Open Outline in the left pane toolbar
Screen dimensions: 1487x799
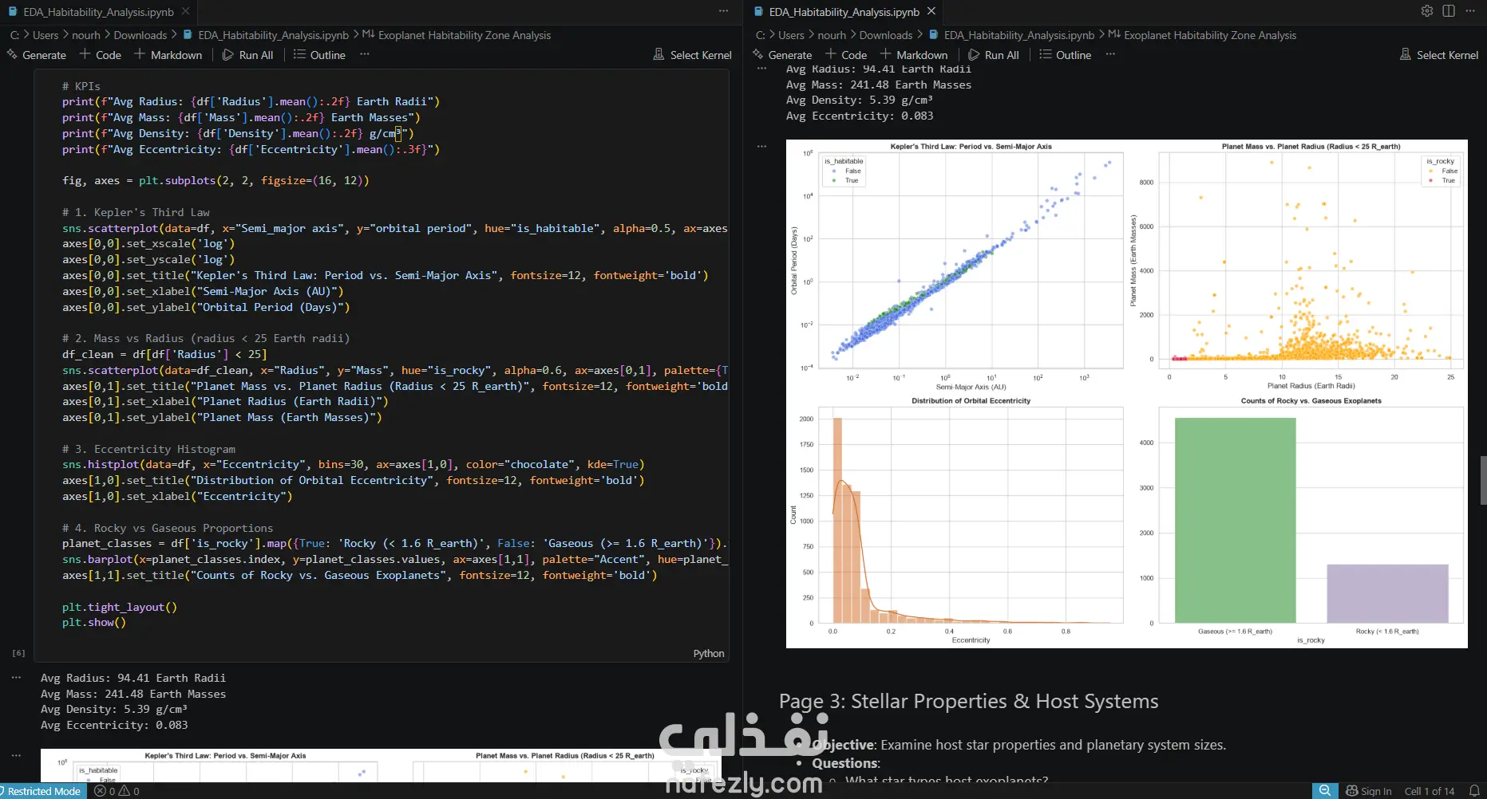[319, 54]
